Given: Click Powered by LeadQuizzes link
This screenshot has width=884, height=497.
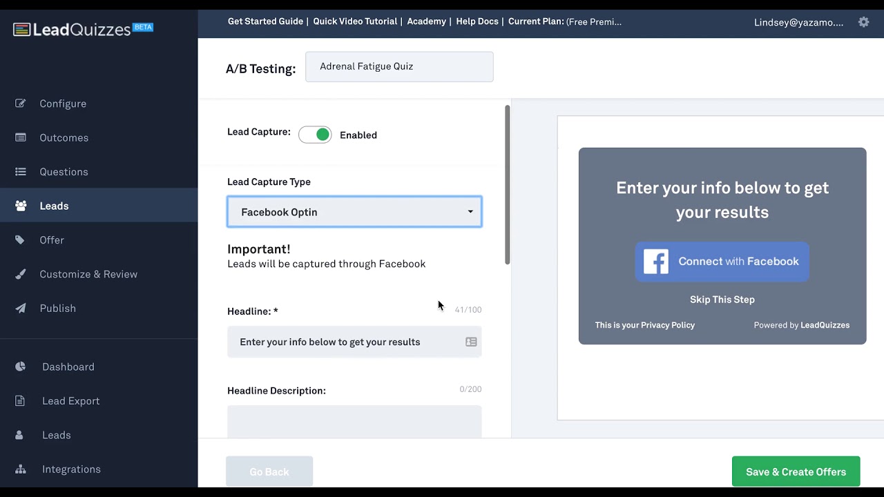Looking at the screenshot, I should point(802,325).
